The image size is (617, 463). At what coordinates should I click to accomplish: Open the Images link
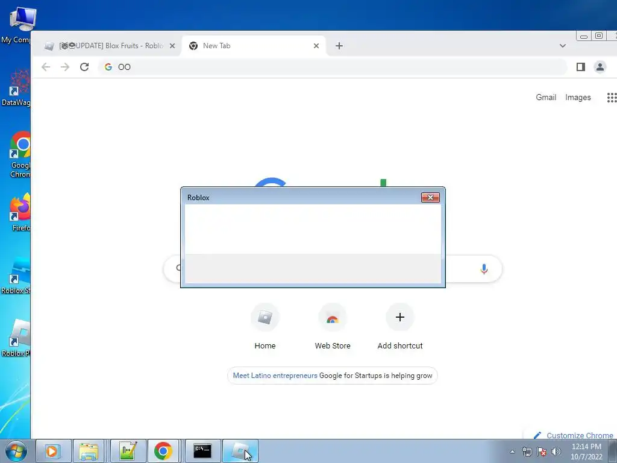[x=578, y=97]
